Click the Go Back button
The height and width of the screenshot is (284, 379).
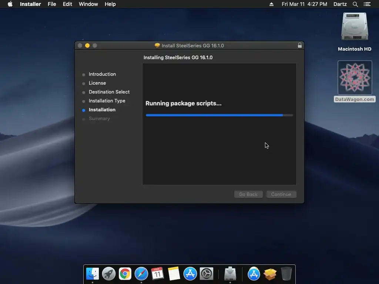(x=248, y=195)
